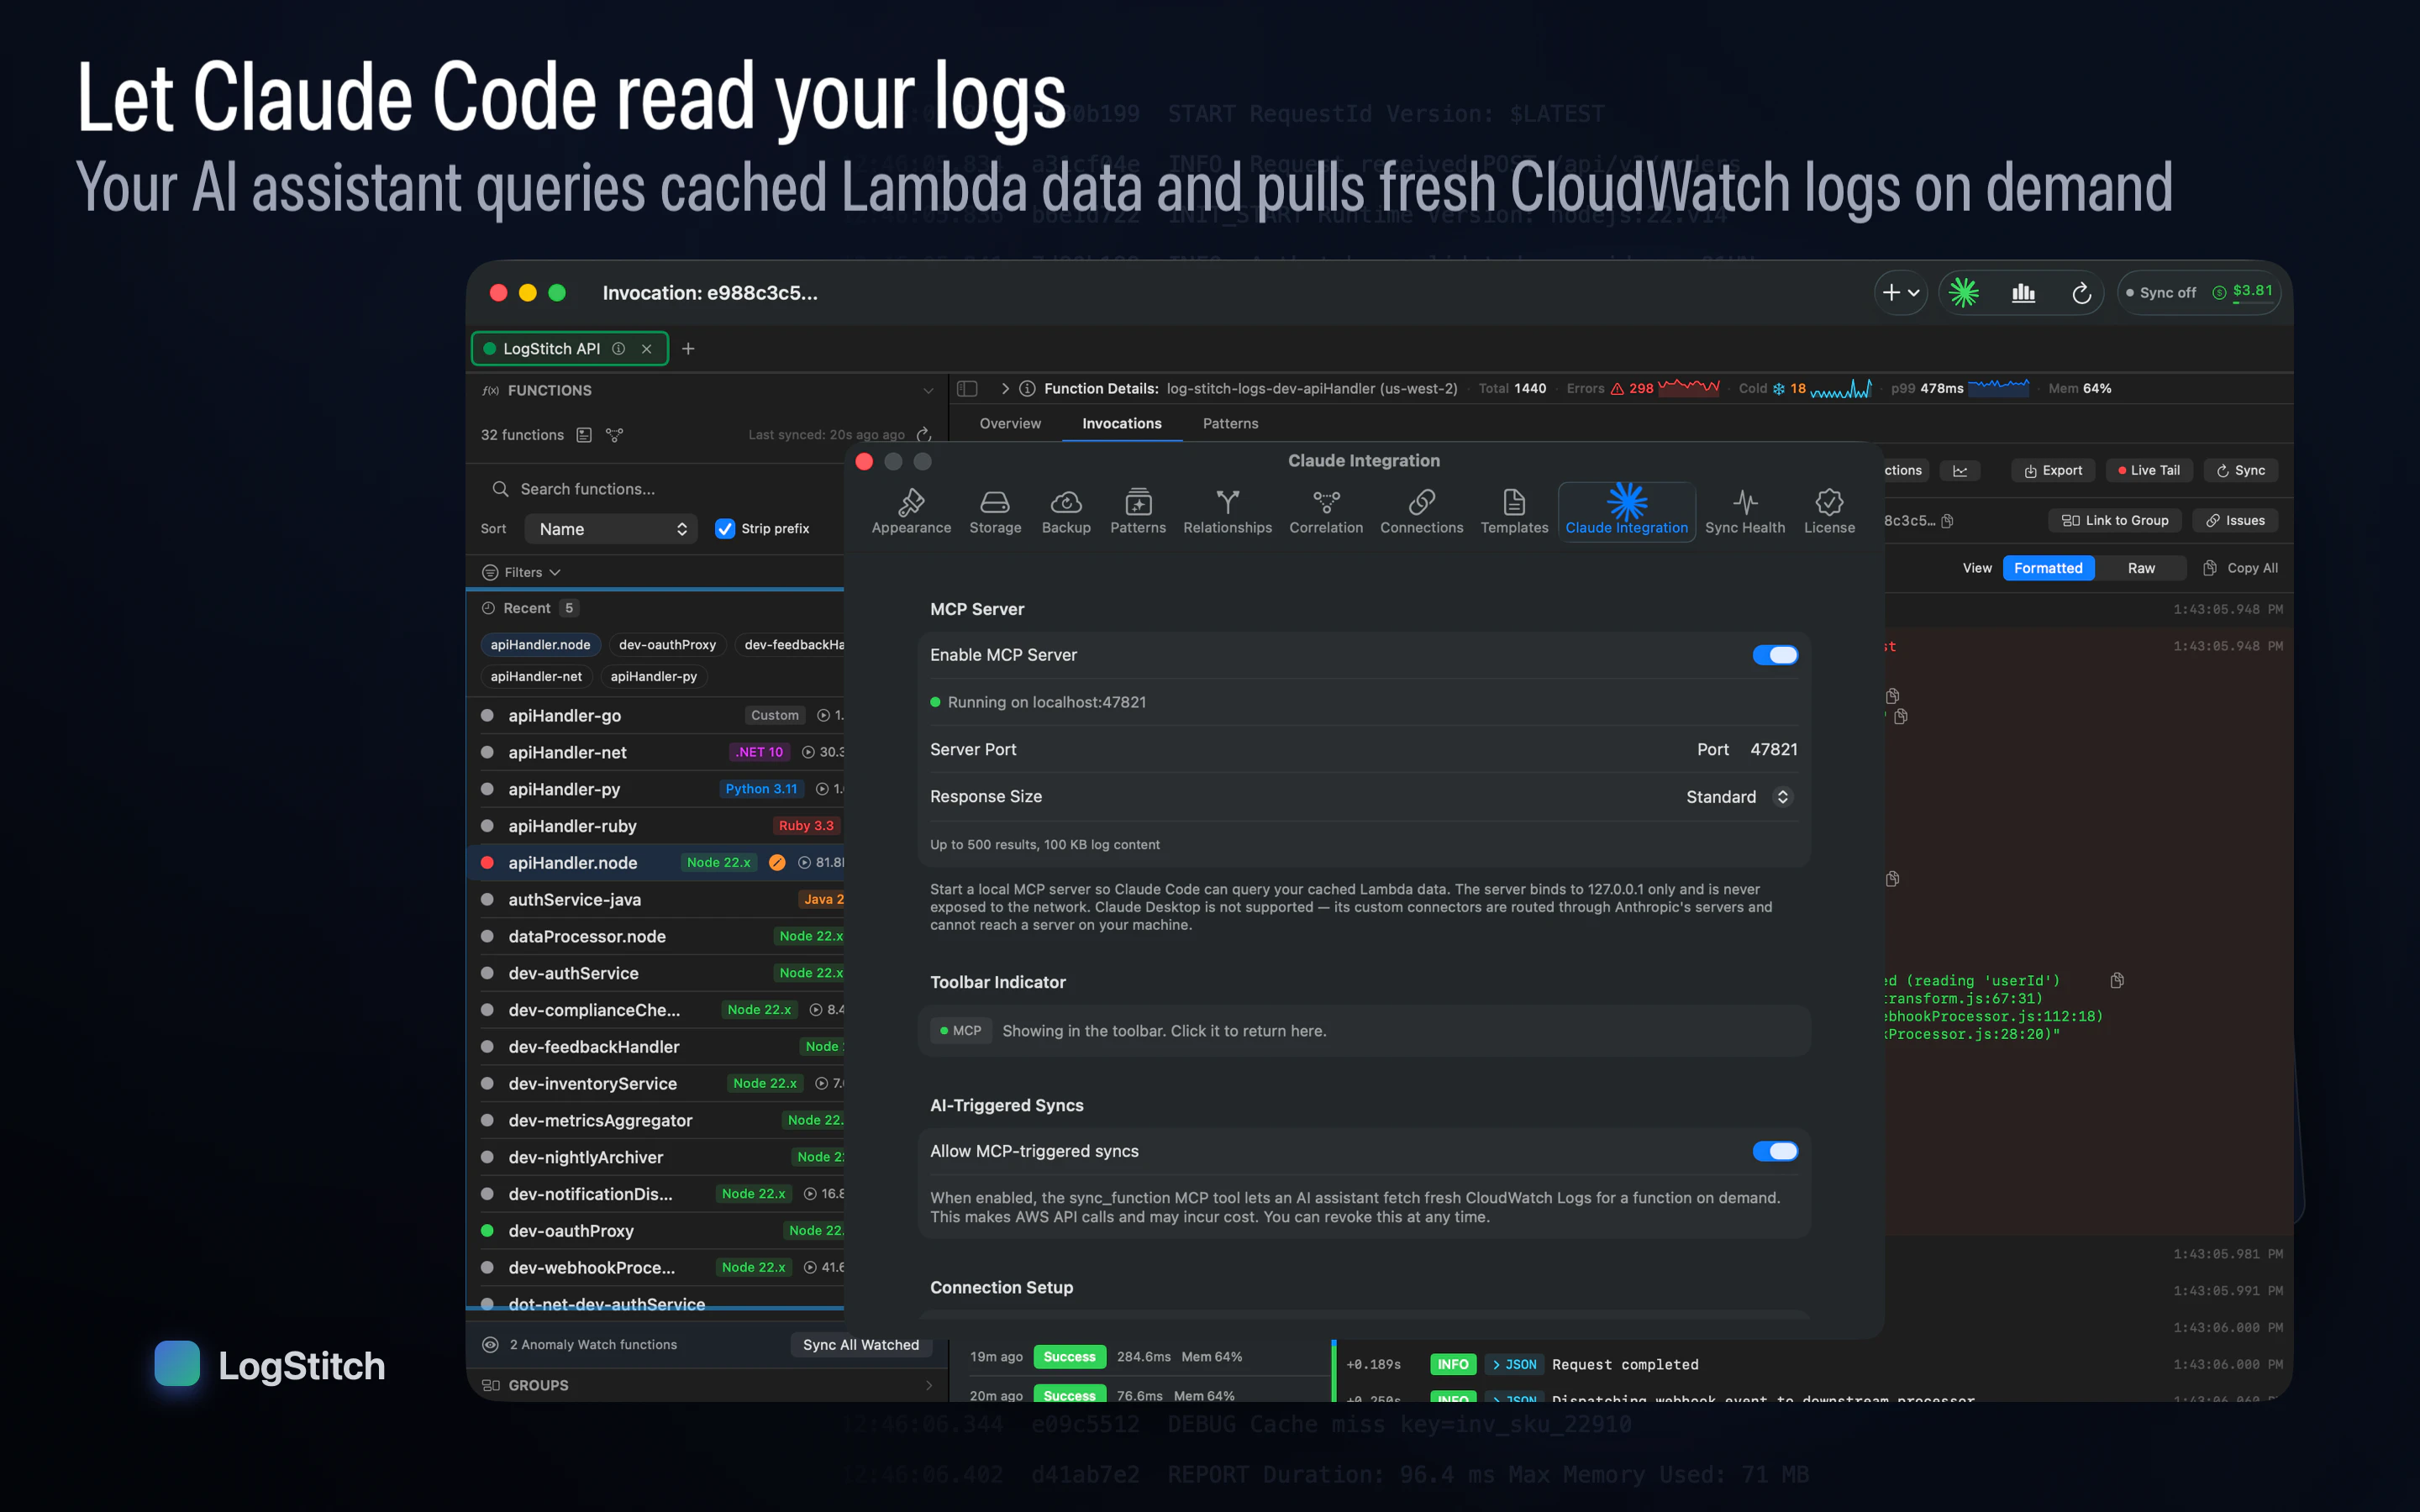
Task: Click the Server Port 47821 field
Action: click(1773, 749)
